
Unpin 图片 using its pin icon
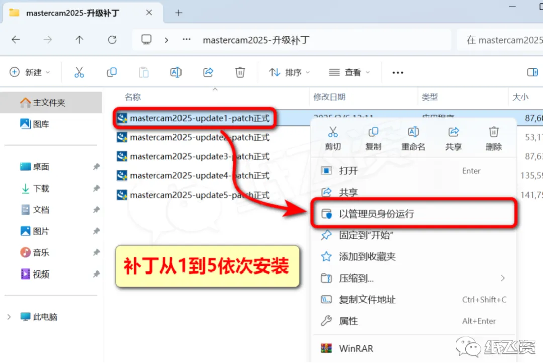pos(96,231)
